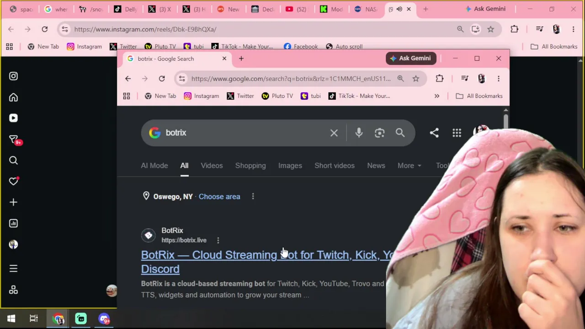Clear the botrix search query

coord(334,133)
